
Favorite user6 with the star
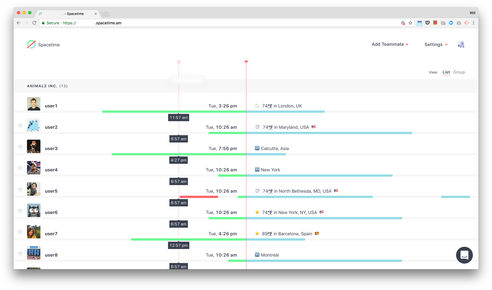coord(20,211)
